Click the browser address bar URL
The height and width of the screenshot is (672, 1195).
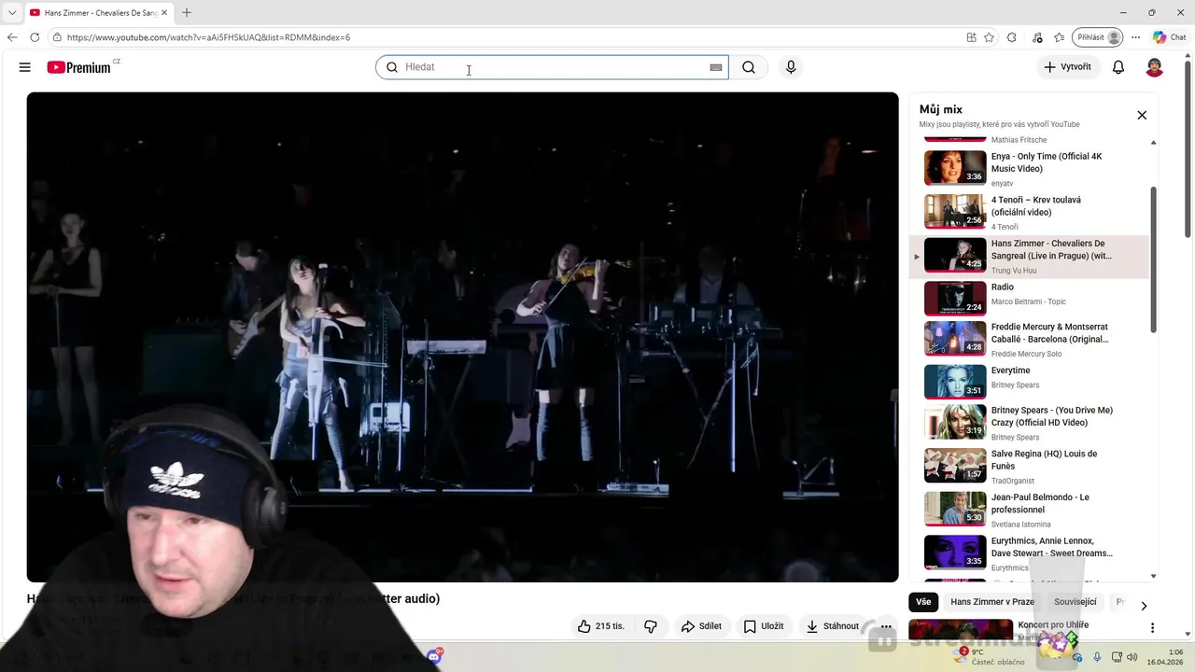click(x=209, y=37)
